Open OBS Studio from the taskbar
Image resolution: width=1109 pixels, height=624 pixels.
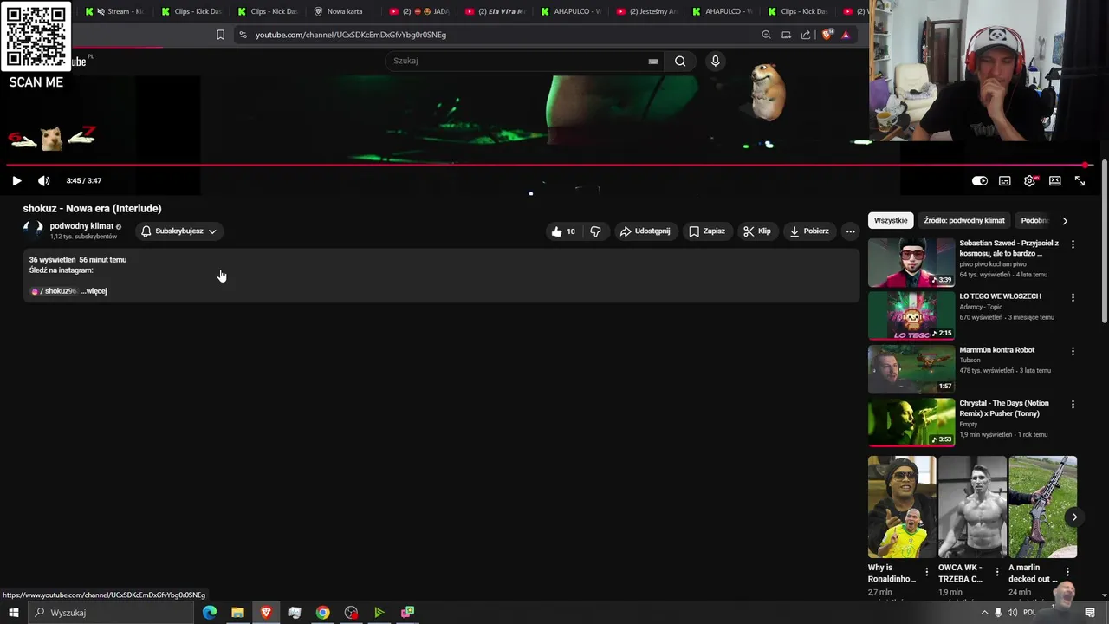(351, 613)
